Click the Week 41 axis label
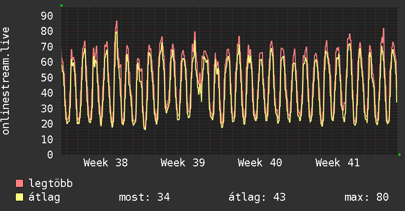Viewport: 405px width, 211px height. pyautogui.click(x=337, y=163)
